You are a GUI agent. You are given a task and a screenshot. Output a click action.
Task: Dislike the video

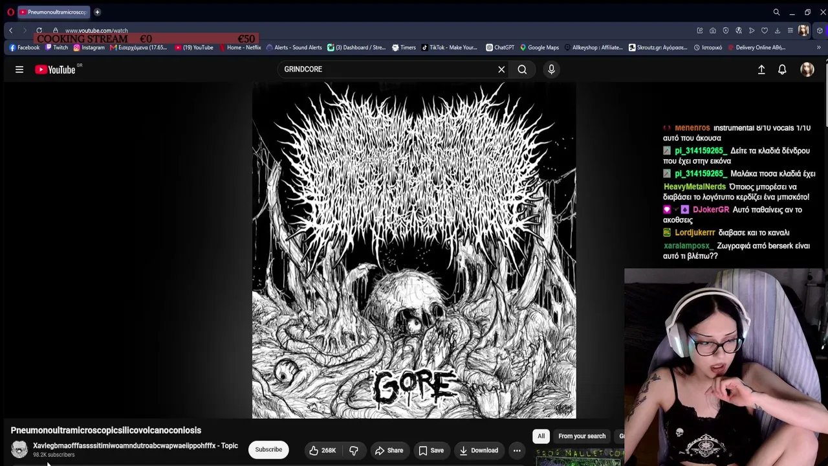point(353,450)
